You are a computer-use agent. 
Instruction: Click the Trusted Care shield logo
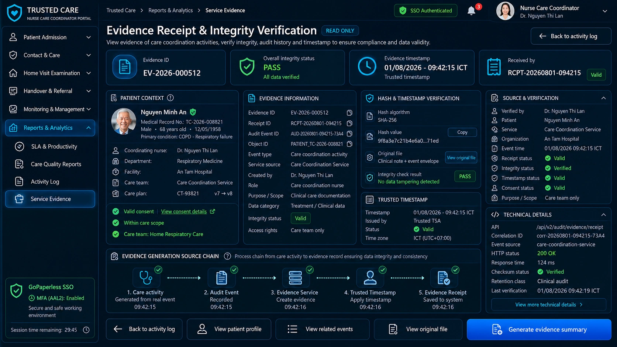[x=14, y=13]
